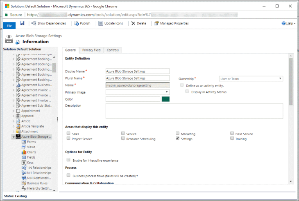Click the Color text input field

tap(133, 99)
